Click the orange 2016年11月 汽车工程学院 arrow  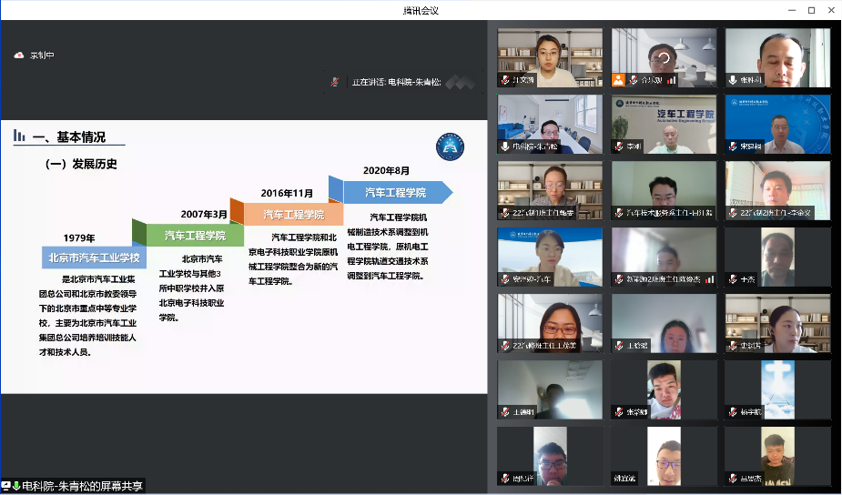coord(293,214)
